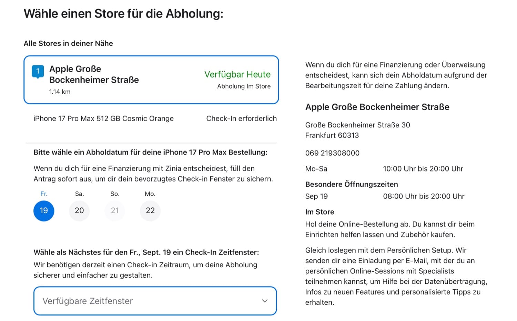517x321 pixels.
Task: Open the Verfügbare Zeitfenster dropdown
Action: (155, 301)
